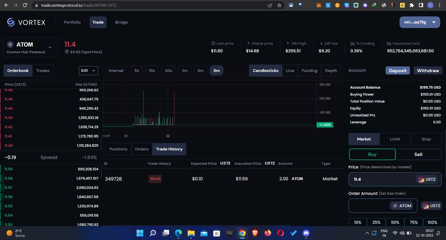Set order size to 75%
Viewport: 446px width, 240px height.
[x=414, y=222]
